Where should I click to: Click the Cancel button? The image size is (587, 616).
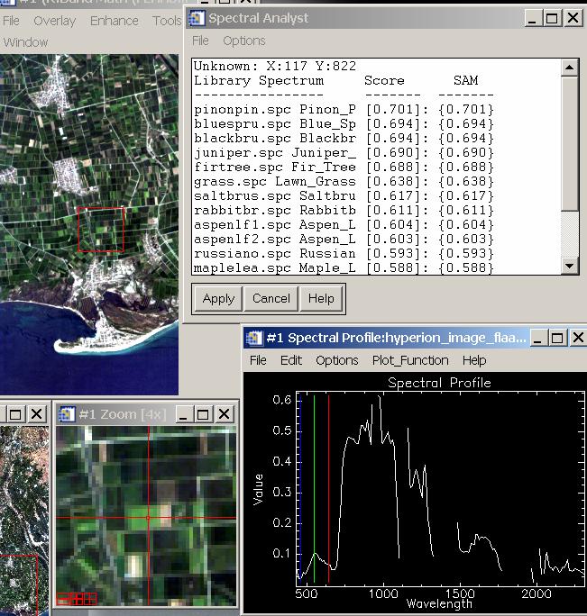click(x=271, y=299)
